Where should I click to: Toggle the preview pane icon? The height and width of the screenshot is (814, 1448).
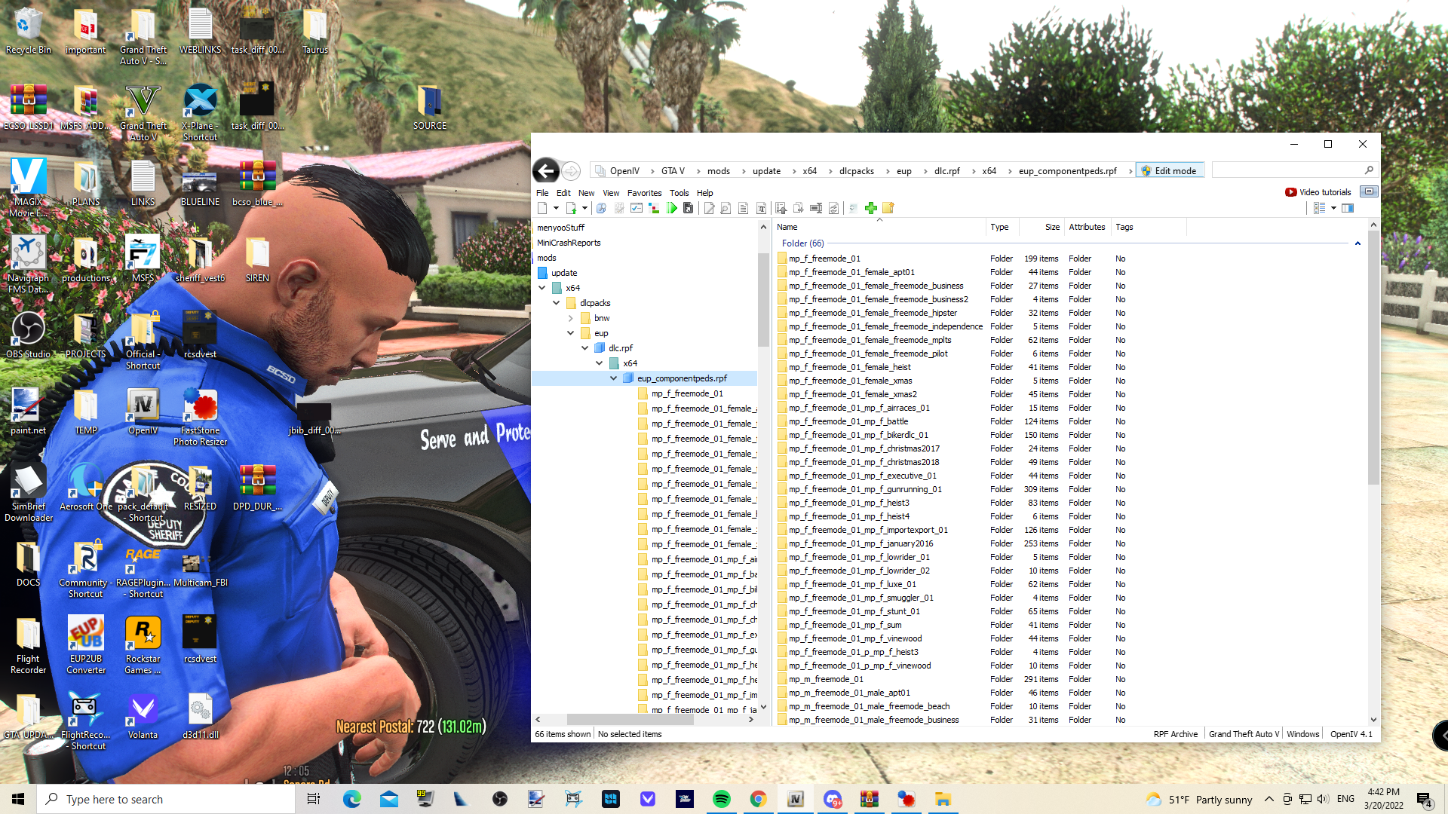pyautogui.click(x=1348, y=208)
